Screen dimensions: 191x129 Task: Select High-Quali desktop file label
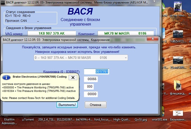(x=122, y=119)
